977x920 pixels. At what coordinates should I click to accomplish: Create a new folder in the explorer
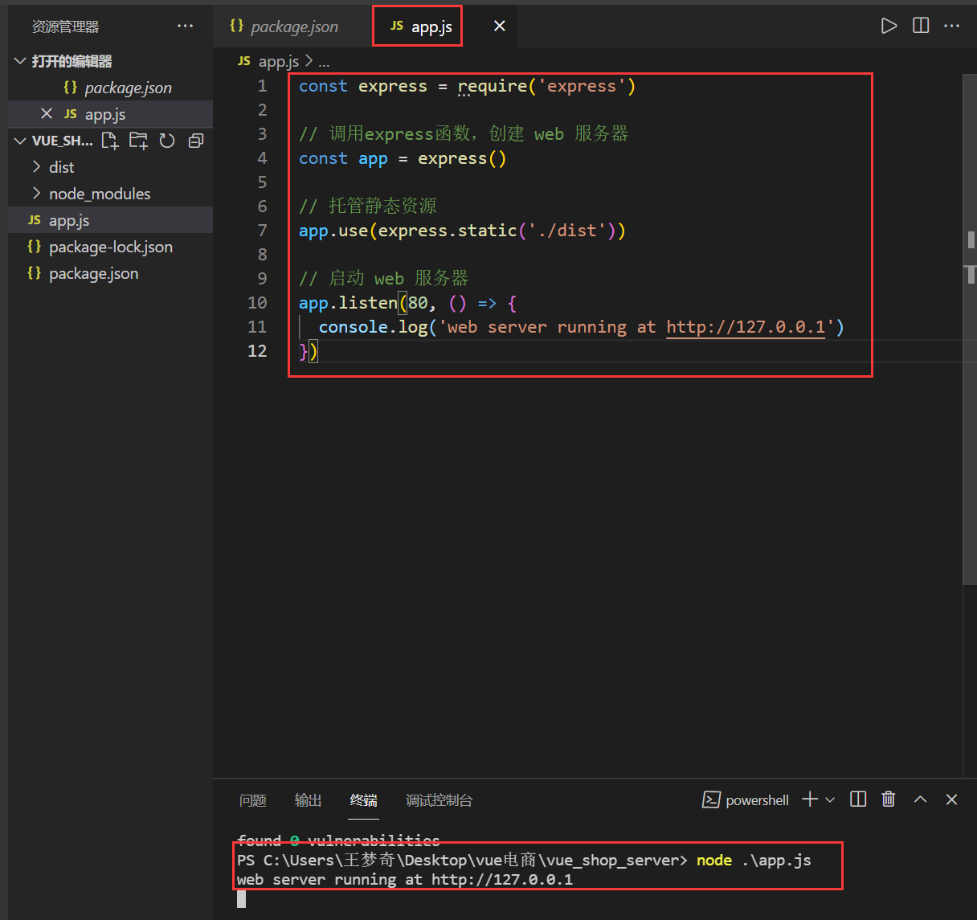point(138,141)
